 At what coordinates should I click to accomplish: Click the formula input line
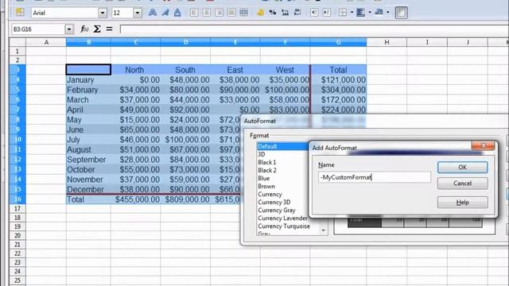pos(314,29)
